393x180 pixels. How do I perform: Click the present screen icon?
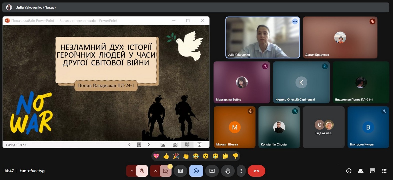pyautogui.click(x=212, y=171)
